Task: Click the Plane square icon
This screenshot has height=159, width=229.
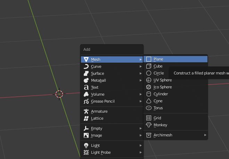Action: (x=149, y=59)
